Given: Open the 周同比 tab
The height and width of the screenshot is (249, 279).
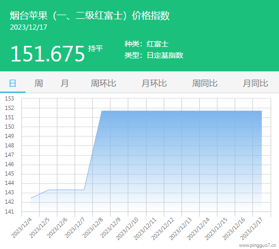Looking at the screenshot, I should pyautogui.click(x=205, y=83).
